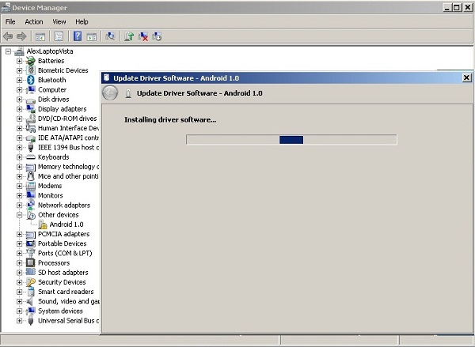
Task: Click the Processors chip icon
Action: (x=31, y=262)
